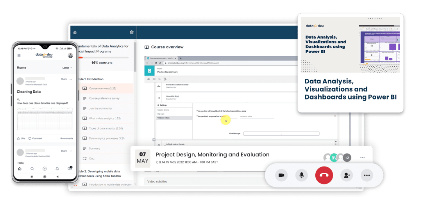Viewport: 422px width, 209px height.
Task: Click the browser back arrow
Action: tap(147, 63)
